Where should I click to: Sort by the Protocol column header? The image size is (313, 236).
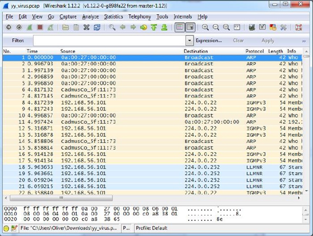(255, 51)
